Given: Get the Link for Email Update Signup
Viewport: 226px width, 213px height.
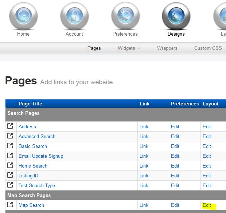Looking at the screenshot, I should (x=144, y=156).
